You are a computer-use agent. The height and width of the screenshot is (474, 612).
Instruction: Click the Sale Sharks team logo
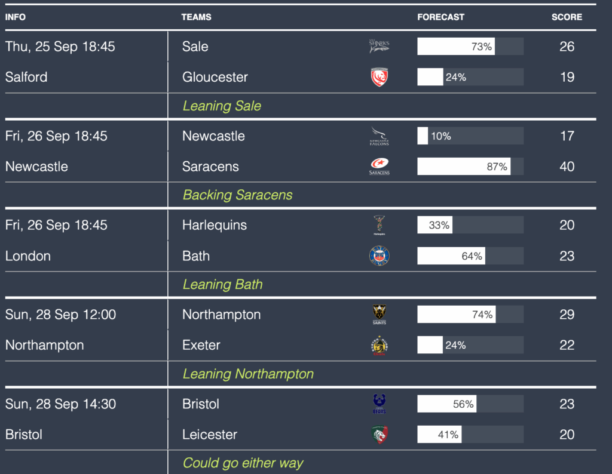[x=379, y=47]
